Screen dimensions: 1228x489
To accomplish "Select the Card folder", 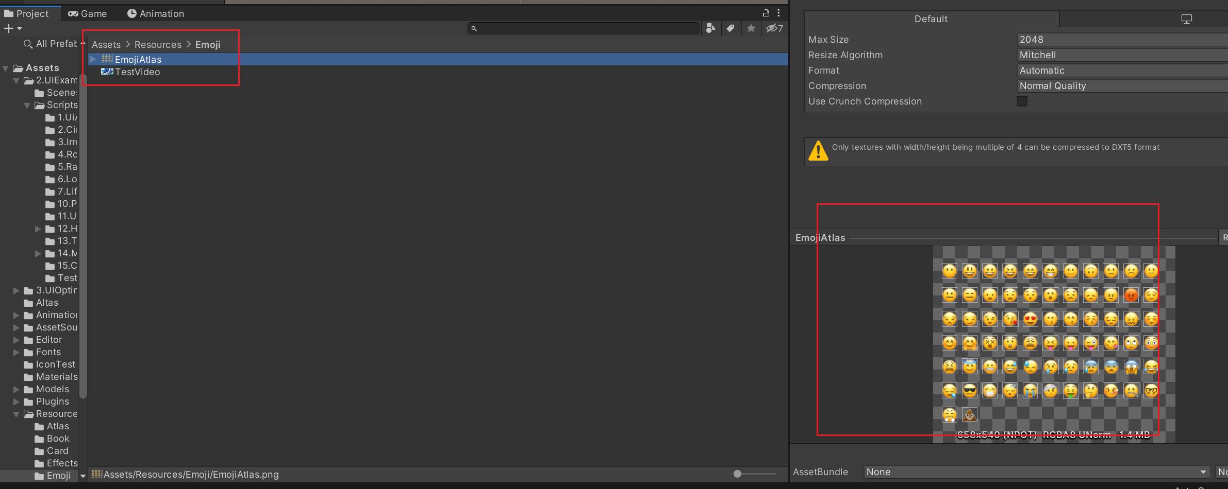I will pos(52,451).
